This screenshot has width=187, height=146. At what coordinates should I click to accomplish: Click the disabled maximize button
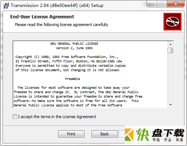162,4
